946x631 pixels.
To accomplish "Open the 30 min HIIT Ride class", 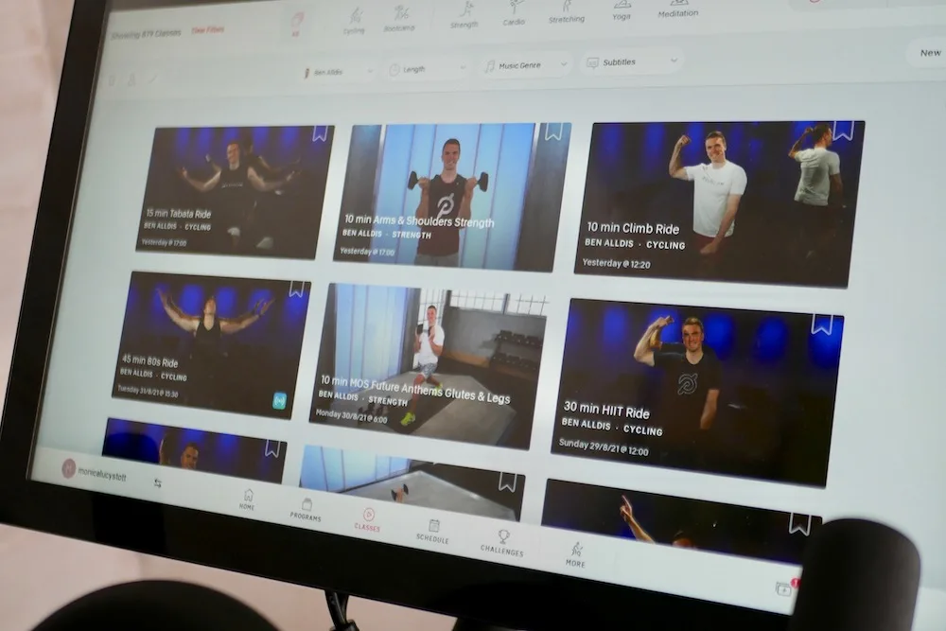I will [697, 392].
